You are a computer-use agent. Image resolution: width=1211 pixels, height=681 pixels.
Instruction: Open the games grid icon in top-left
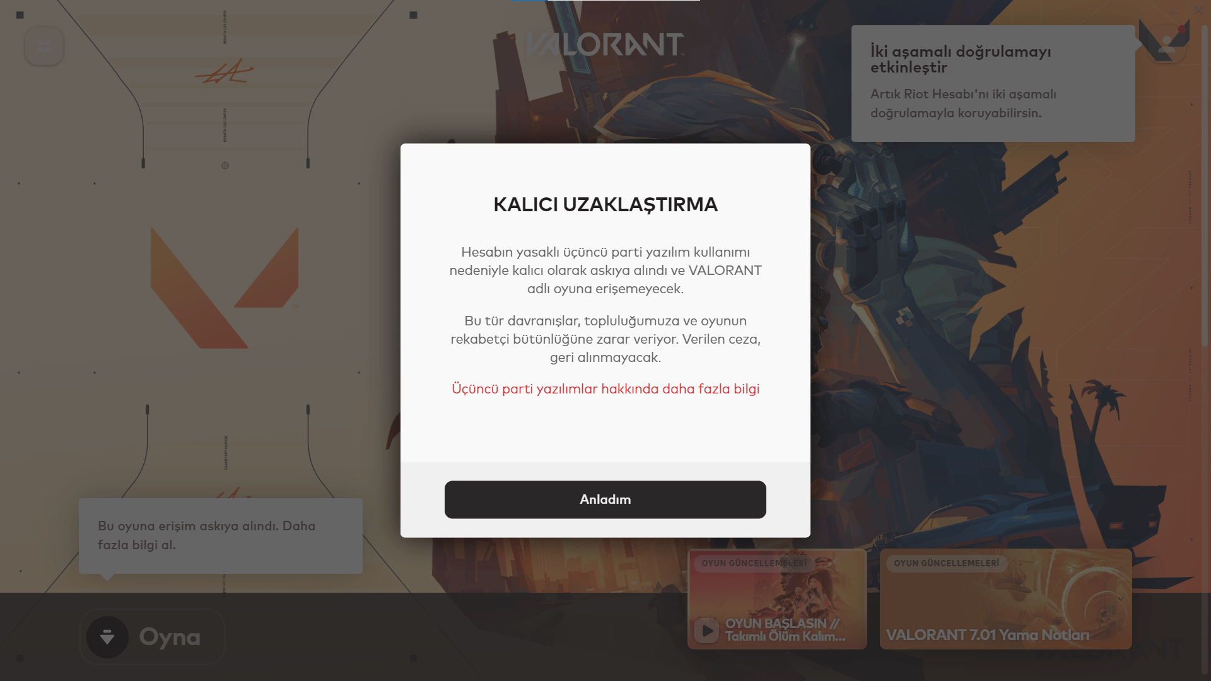point(44,46)
